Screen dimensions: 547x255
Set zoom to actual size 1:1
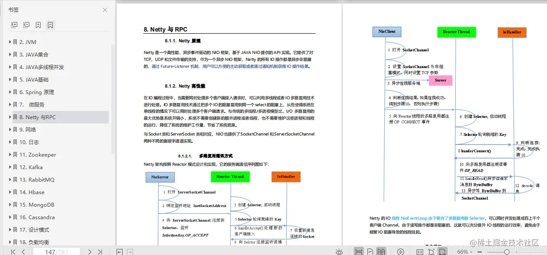click(x=420, y=252)
